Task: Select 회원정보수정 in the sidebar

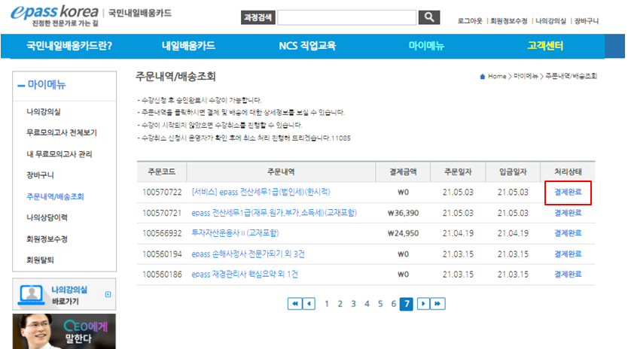Action: tap(47, 239)
